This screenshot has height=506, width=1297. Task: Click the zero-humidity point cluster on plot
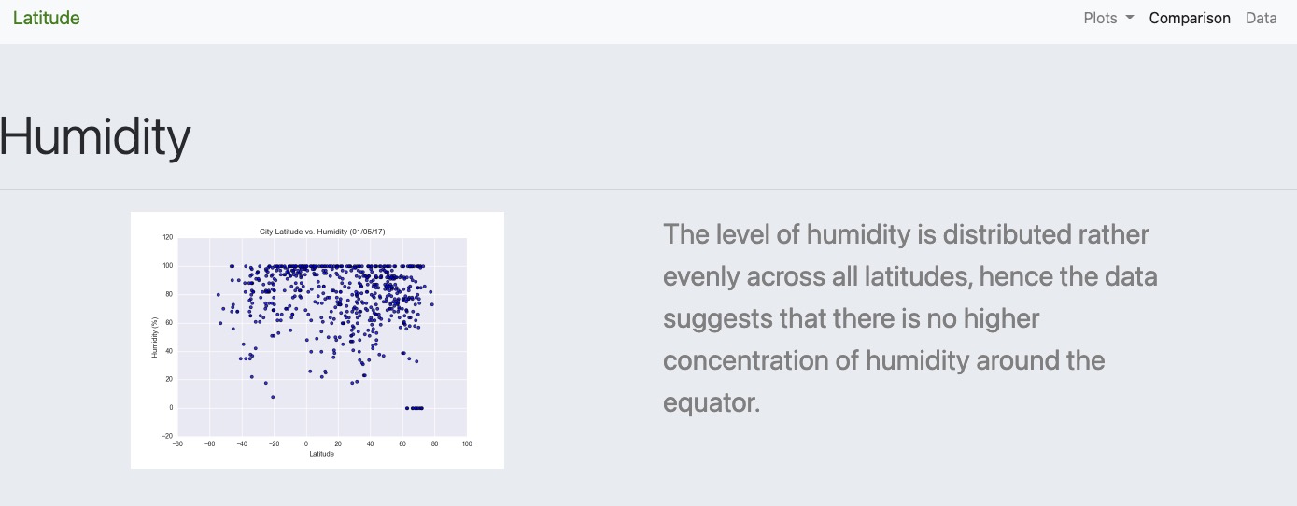point(416,408)
